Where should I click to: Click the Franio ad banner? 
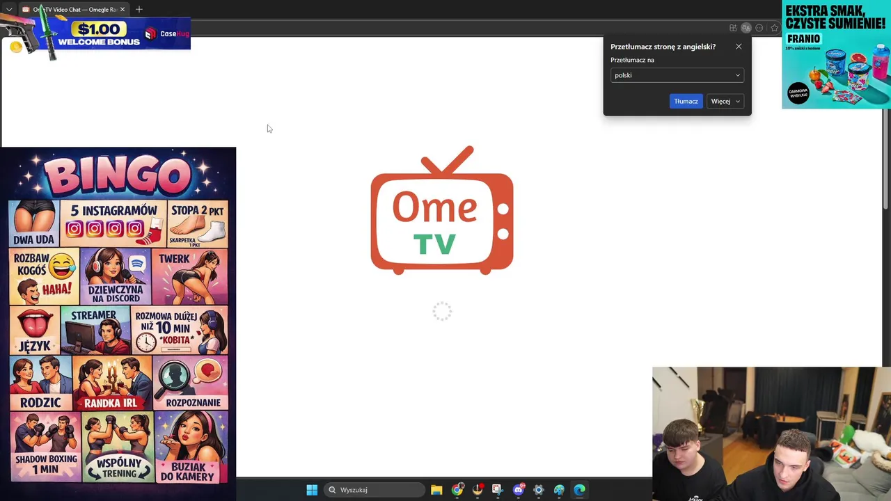836,54
